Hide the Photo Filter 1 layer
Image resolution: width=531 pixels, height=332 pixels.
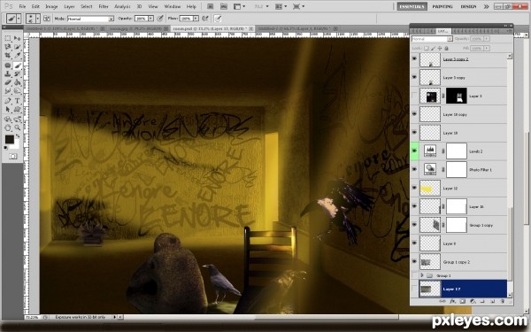pyautogui.click(x=414, y=169)
